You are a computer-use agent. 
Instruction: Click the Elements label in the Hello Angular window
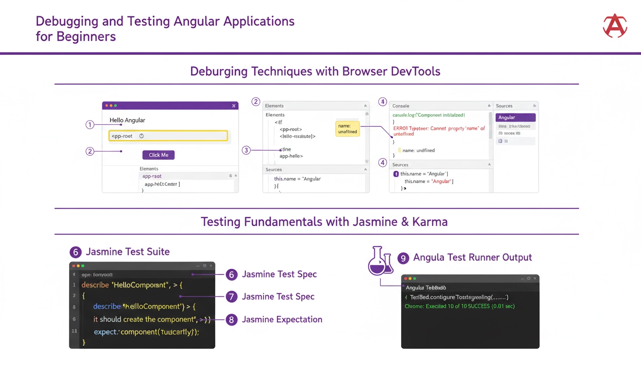point(149,169)
